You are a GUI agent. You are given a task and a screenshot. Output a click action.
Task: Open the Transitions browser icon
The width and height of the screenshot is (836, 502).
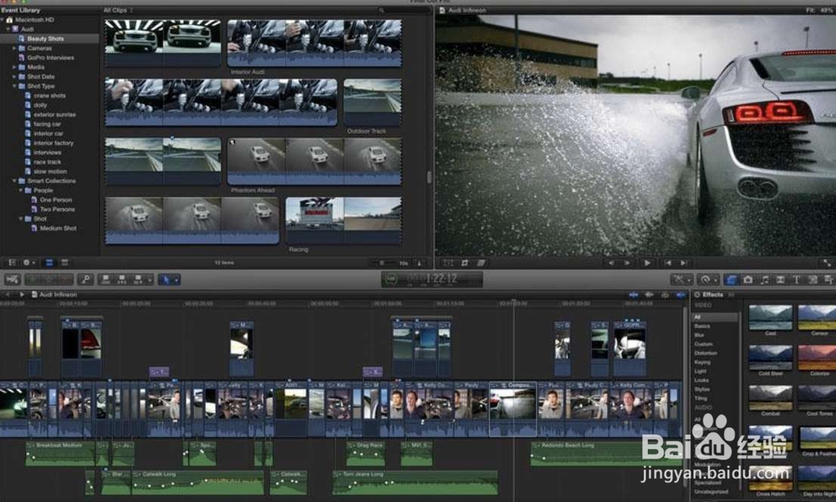(781, 279)
